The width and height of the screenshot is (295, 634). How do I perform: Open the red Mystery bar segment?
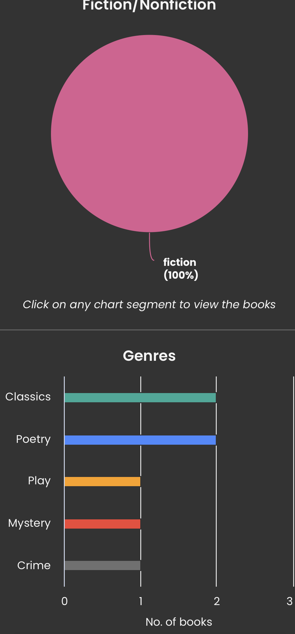(x=102, y=524)
